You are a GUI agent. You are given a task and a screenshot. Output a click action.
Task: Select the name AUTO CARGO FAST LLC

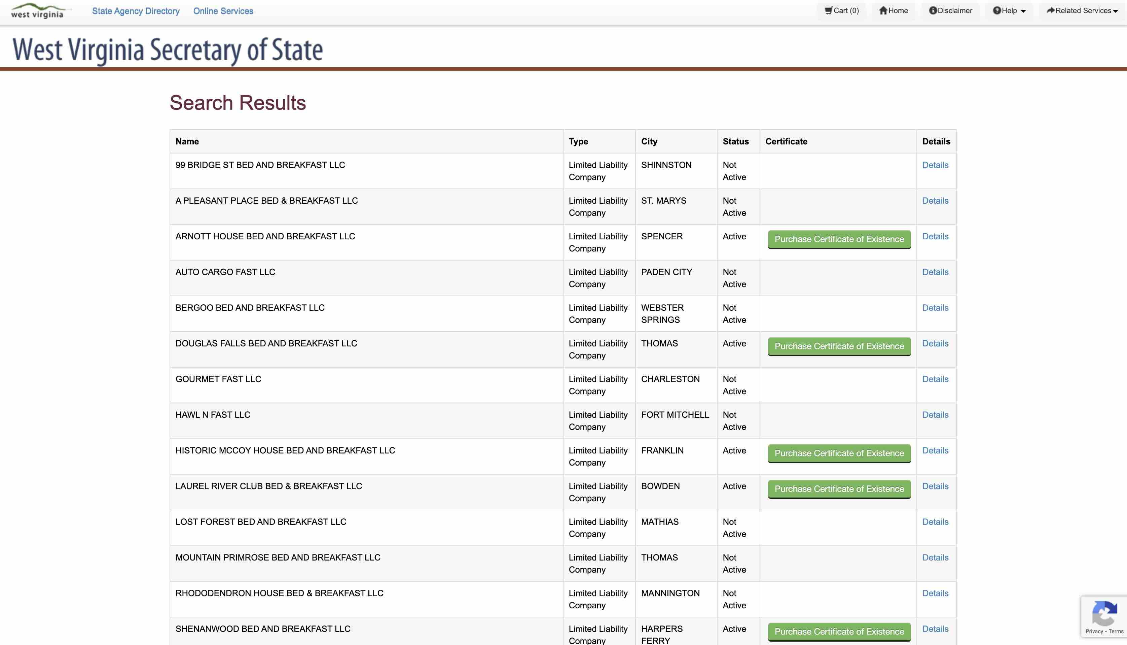(x=225, y=272)
